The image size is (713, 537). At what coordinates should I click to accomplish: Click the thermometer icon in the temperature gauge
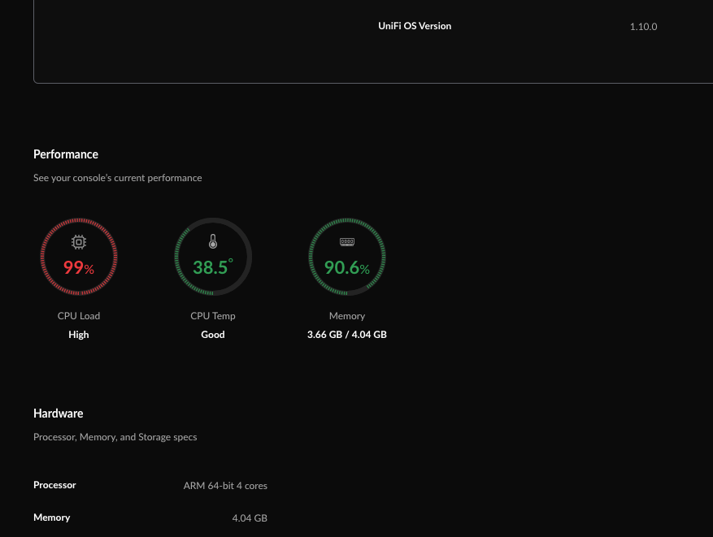coord(213,241)
